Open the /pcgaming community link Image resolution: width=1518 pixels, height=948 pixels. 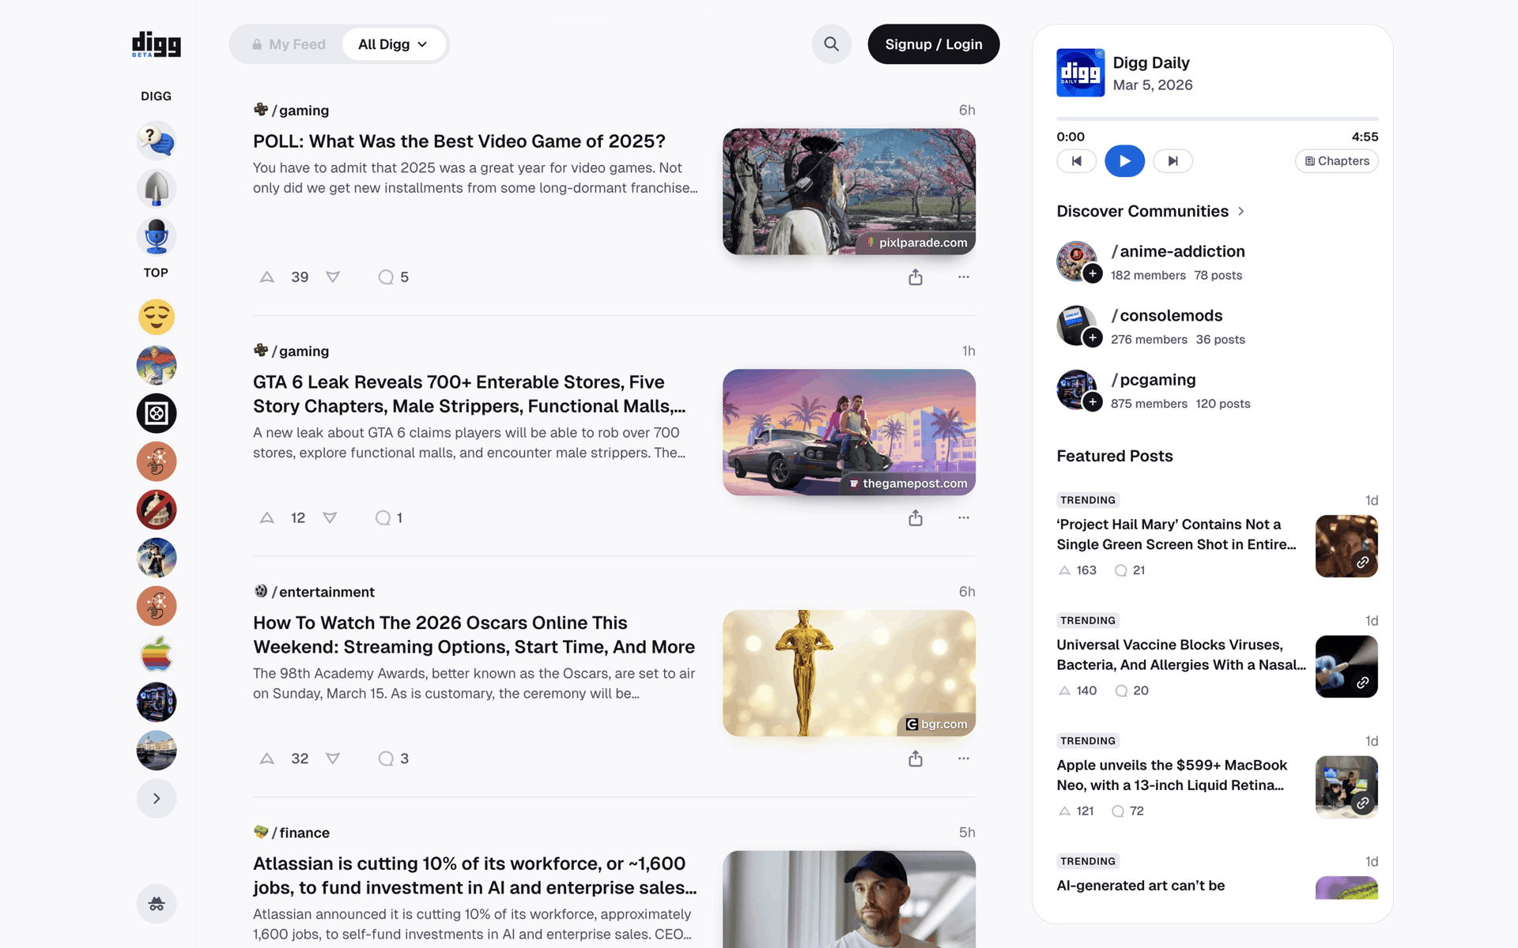(x=1154, y=380)
